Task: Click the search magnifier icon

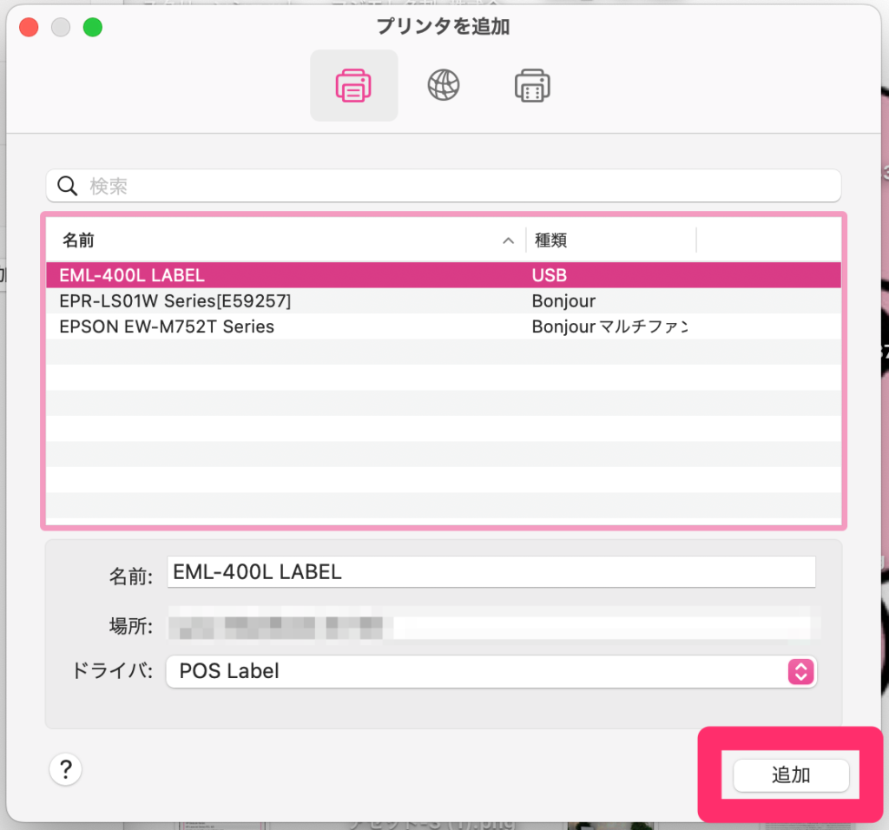Action: (x=68, y=186)
